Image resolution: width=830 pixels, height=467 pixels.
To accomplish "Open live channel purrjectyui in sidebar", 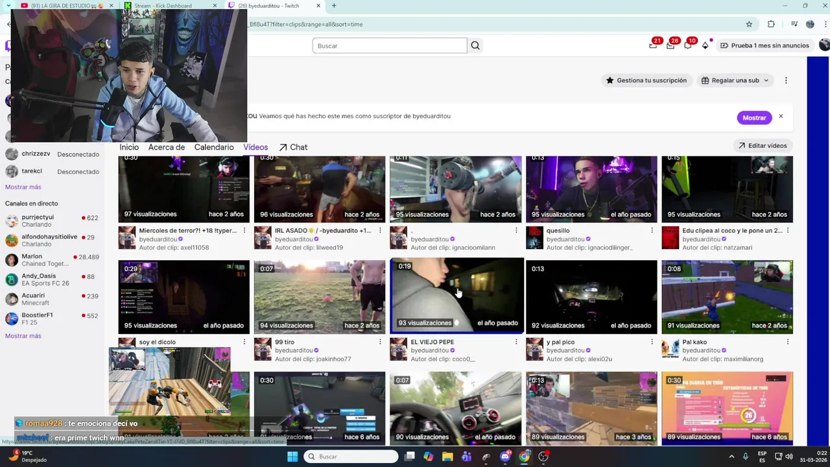I will [x=52, y=221].
